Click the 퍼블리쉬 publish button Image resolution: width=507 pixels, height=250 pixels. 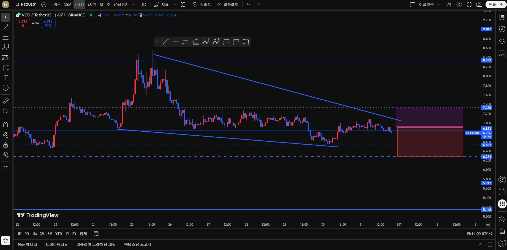[496, 5]
